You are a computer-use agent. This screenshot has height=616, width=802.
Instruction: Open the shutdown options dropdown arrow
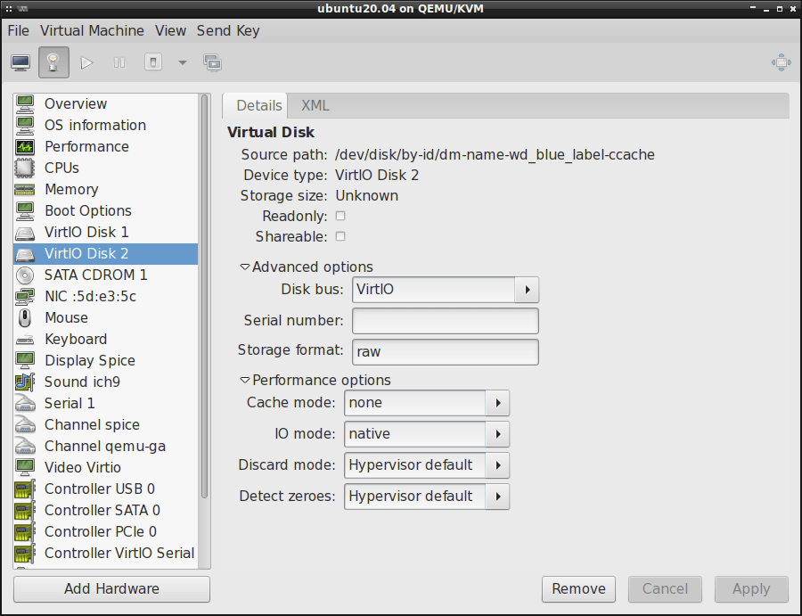click(184, 62)
